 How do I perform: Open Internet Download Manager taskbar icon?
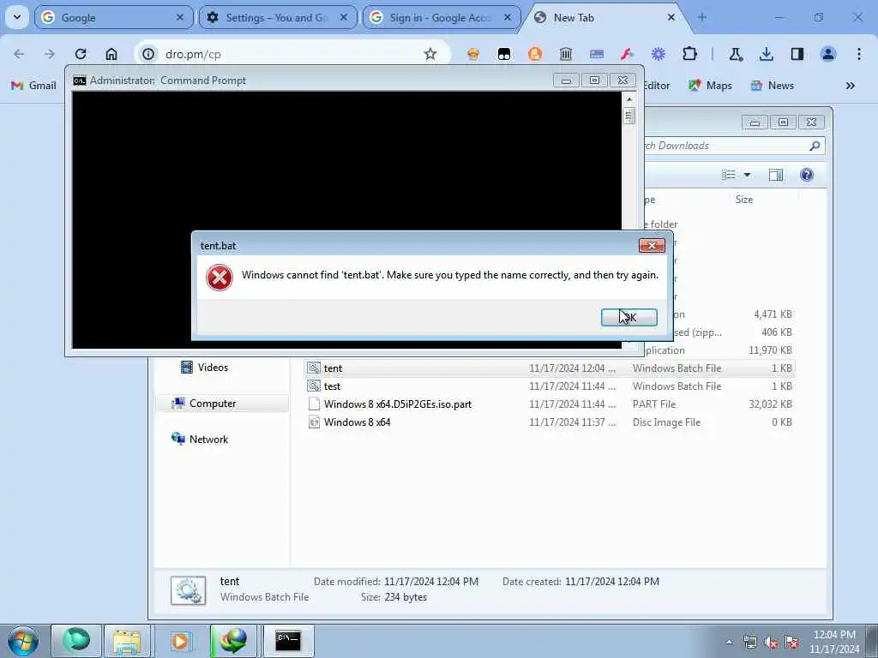[233, 641]
